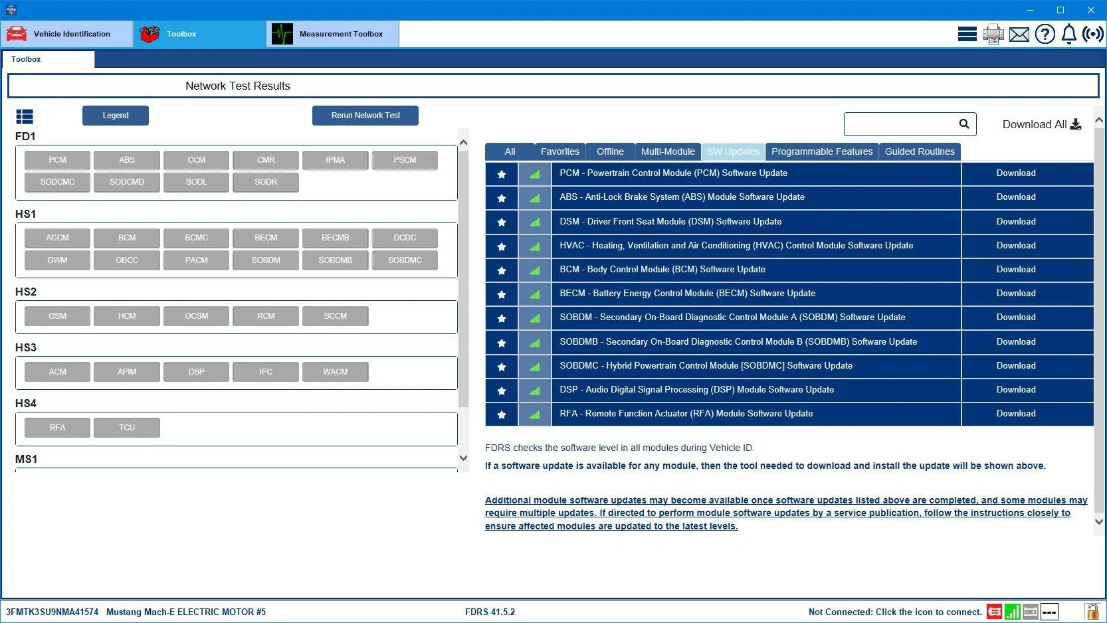The width and height of the screenshot is (1107, 623).
Task: Click the signal bars icon in PCM row
Action: pyautogui.click(x=535, y=174)
